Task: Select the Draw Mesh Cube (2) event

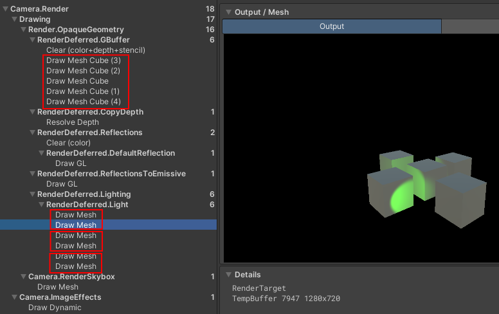Action: click(x=83, y=71)
